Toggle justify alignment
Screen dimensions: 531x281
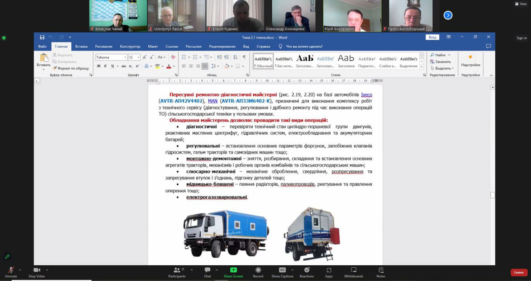tap(205, 66)
